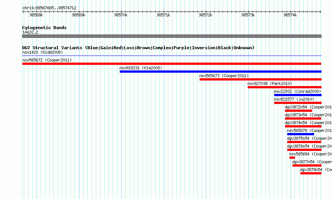
Task: Click the dgv3877n54 red bar
Action: click(307, 165)
